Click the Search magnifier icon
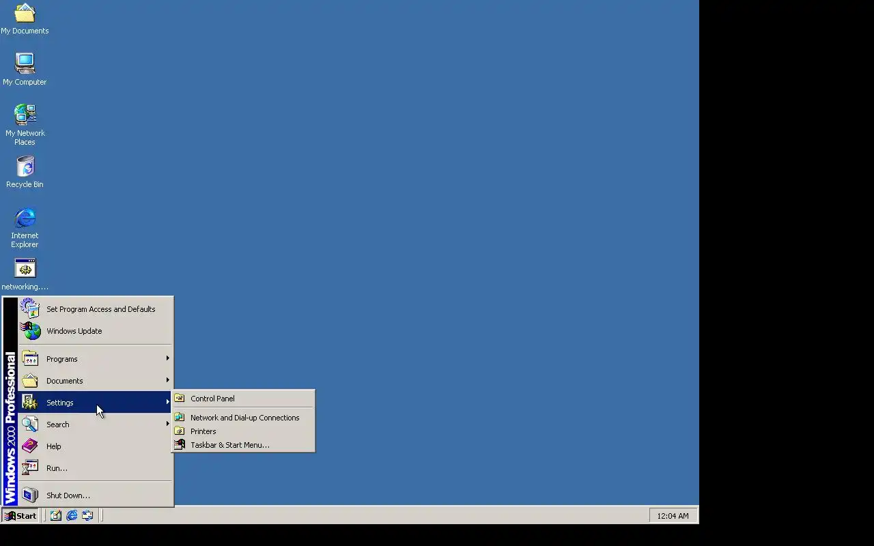 pos(30,424)
